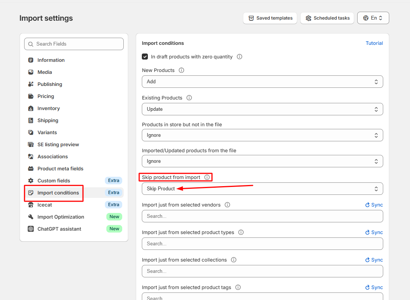Click the Associations sidebar icon
This screenshot has height=300, width=410.
point(31,156)
